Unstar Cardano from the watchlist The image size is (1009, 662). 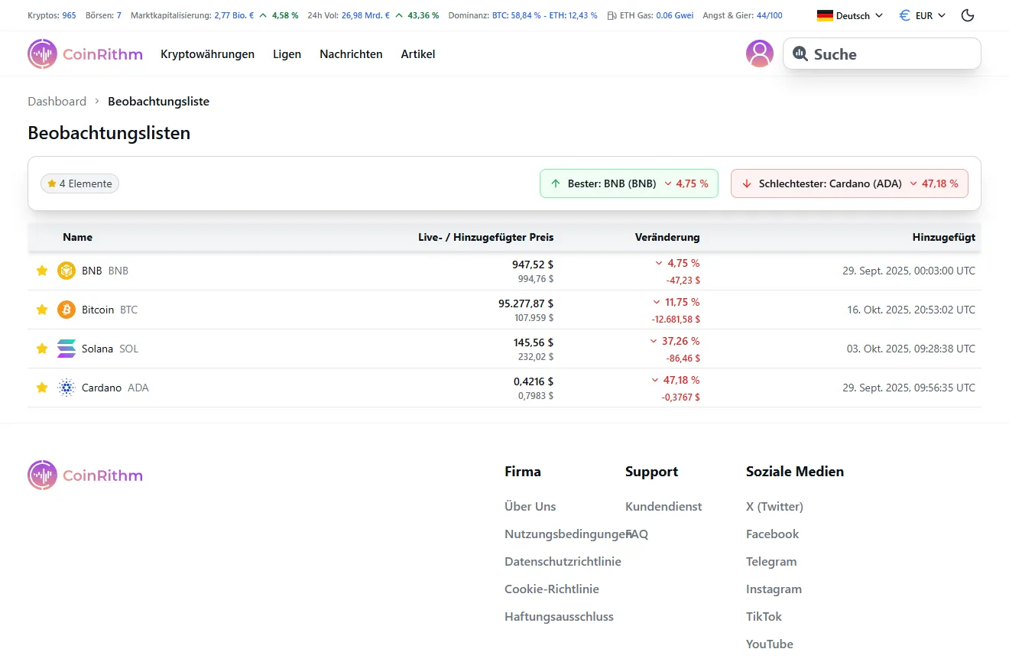(42, 387)
